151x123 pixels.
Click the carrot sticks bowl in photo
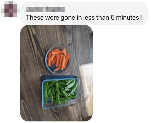[59, 60]
